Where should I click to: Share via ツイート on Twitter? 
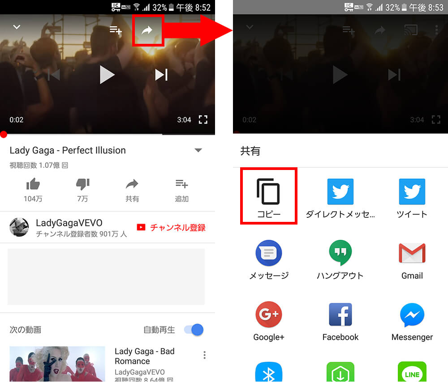412,198
